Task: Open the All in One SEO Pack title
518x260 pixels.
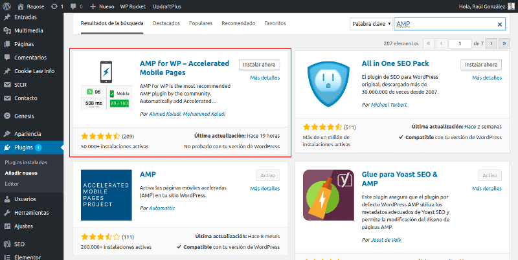Action: 395,63
